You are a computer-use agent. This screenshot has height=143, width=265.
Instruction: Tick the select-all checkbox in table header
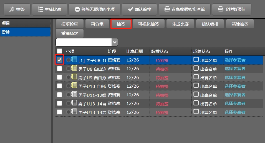[x=59, y=51]
